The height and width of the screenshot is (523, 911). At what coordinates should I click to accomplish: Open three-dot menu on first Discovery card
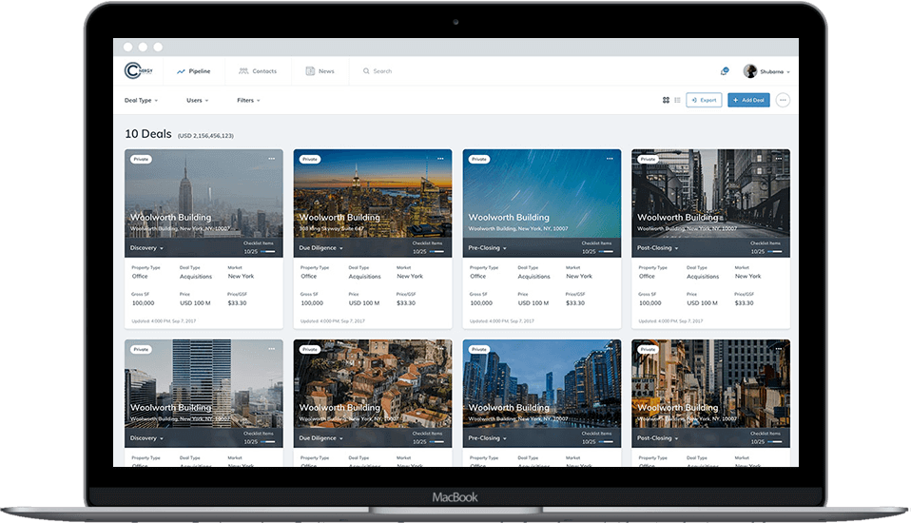click(x=272, y=159)
